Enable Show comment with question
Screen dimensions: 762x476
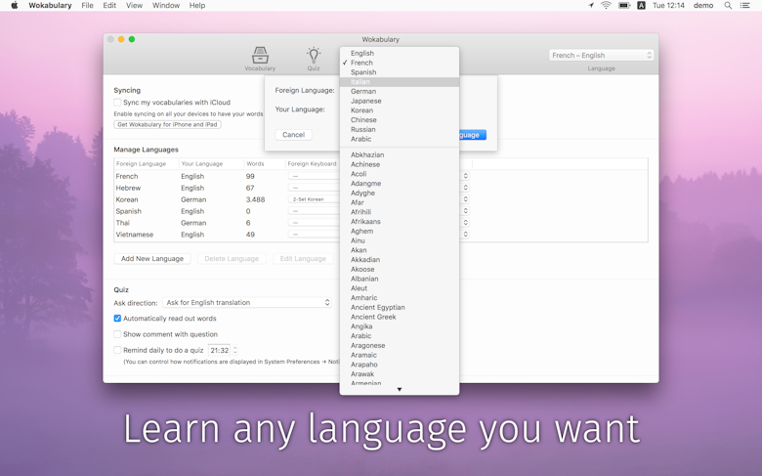point(117,334)
